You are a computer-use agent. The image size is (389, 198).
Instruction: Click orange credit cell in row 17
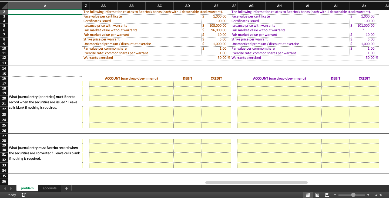click(216, 84)
